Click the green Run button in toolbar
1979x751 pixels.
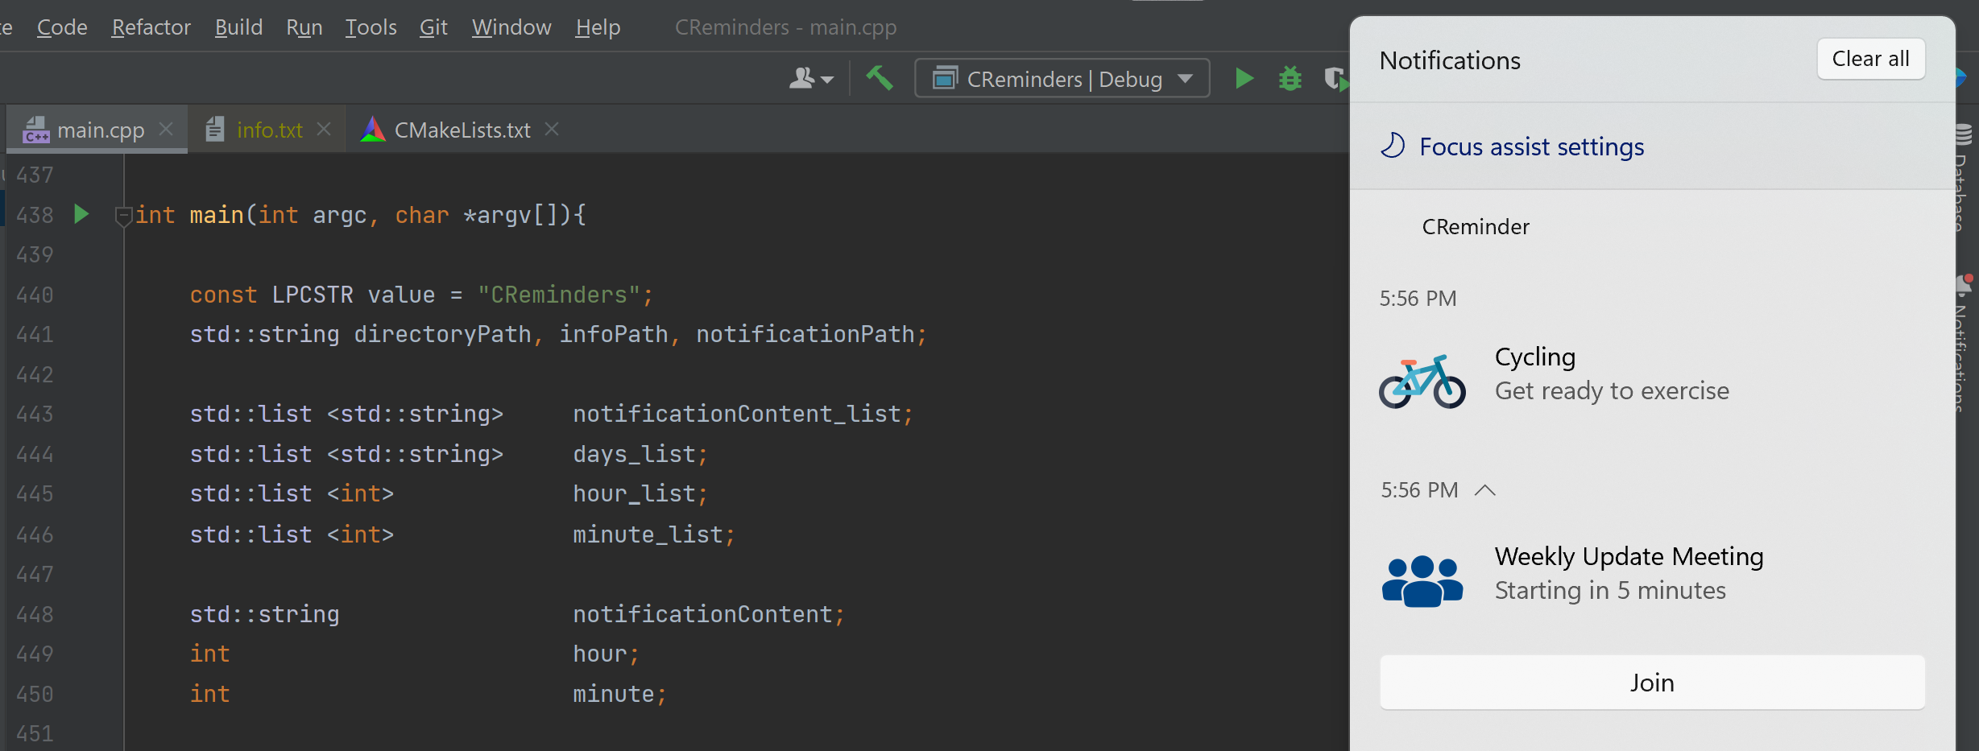1244,79
